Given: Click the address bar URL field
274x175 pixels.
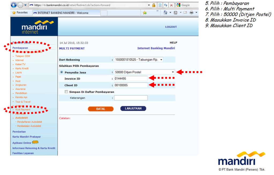Looking at the screenshot, I should [88, 5].
